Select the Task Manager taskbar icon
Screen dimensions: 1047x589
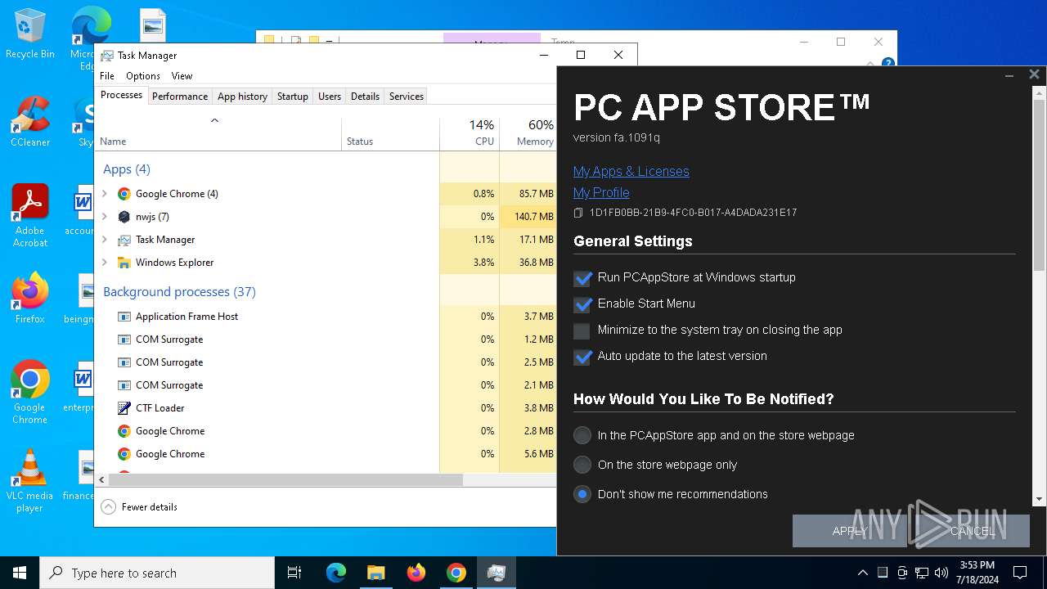point(496,573)
